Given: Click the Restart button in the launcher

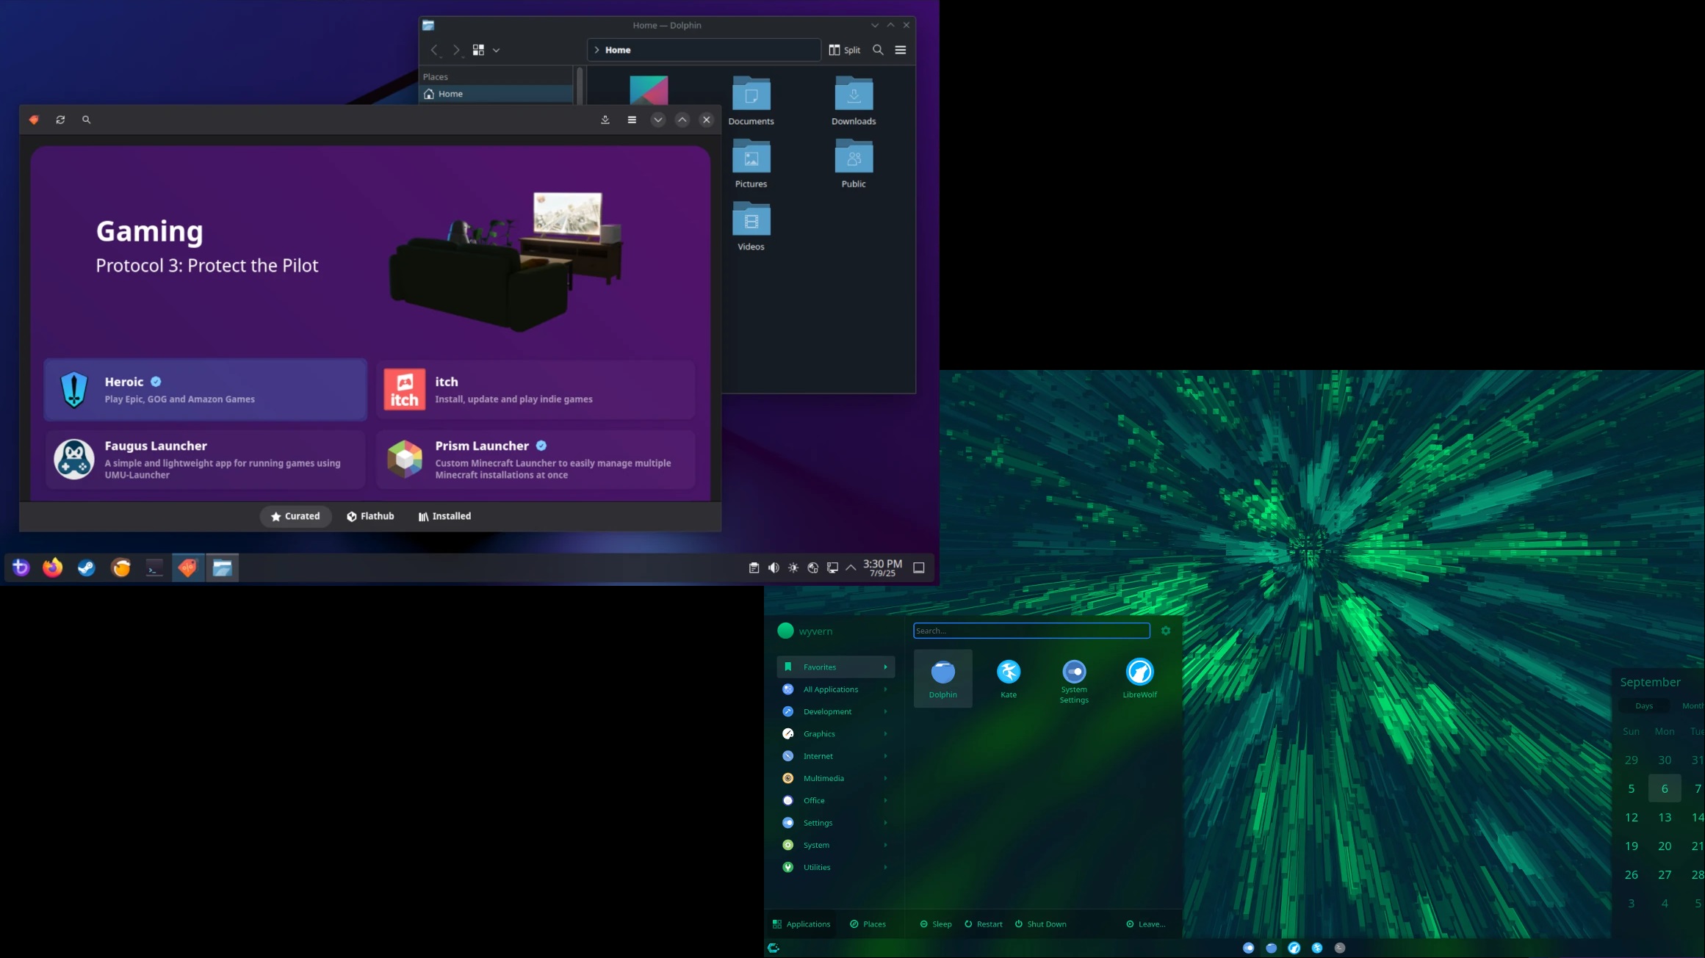Looking at the screenshot, I should 983,924.
